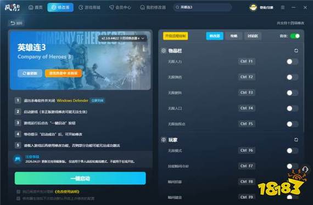Screen dimensions: 313x205
Task: Click the Ctrl F3 hotkey box
Action: (x=247, y=93)
